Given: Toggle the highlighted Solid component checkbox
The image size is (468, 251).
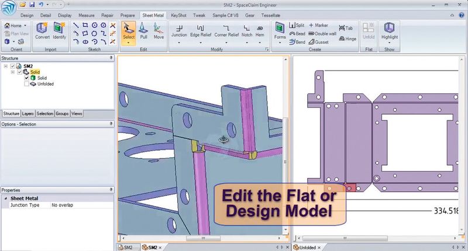Looking at the screenshot, I should 19,72.
